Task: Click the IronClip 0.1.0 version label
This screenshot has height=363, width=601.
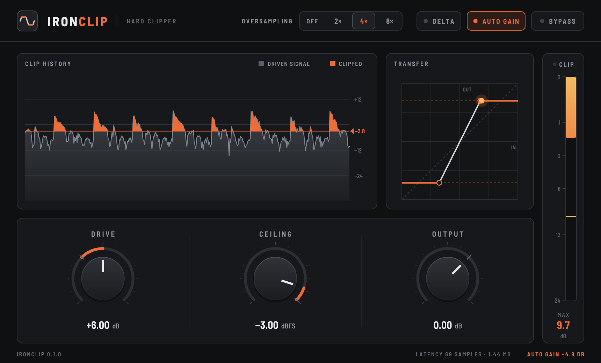Action: tap(39, 354)
